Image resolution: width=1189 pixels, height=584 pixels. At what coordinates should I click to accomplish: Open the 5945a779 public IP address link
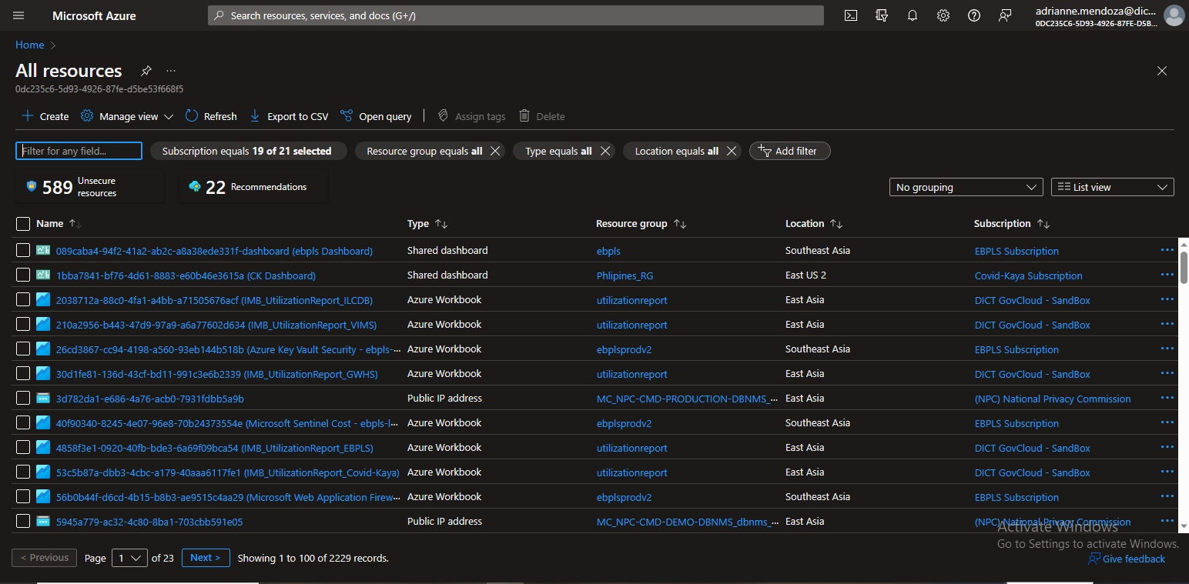tap(149, 522)
